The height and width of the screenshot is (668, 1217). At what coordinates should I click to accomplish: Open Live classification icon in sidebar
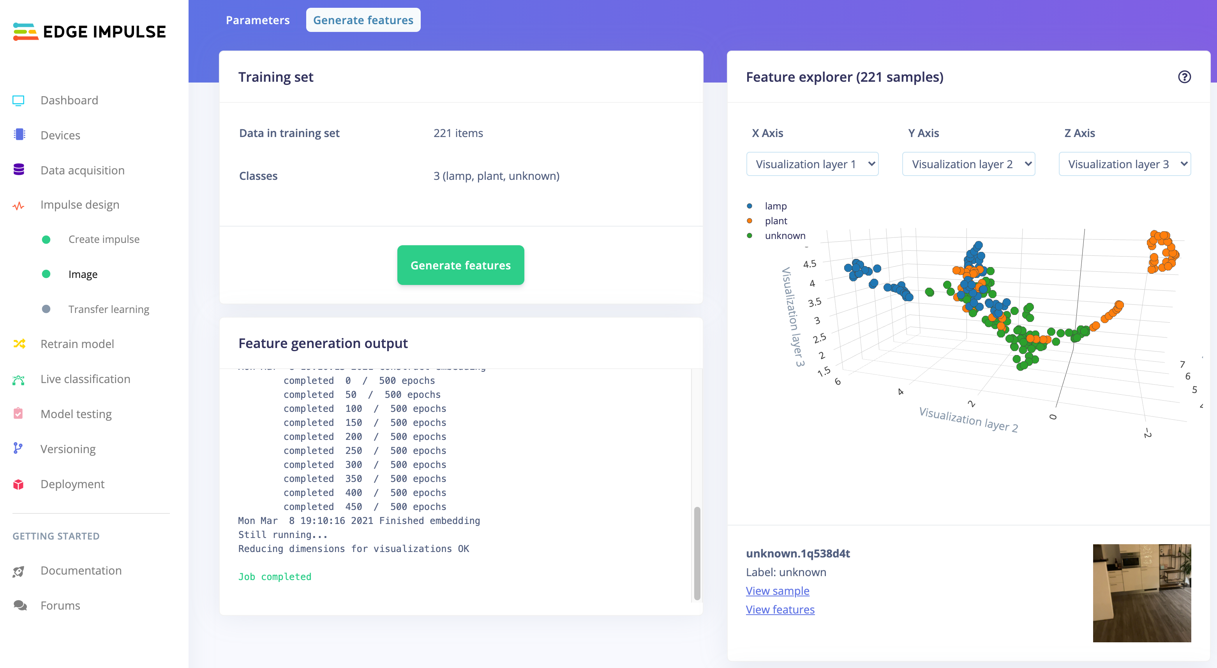coord(18,379)
